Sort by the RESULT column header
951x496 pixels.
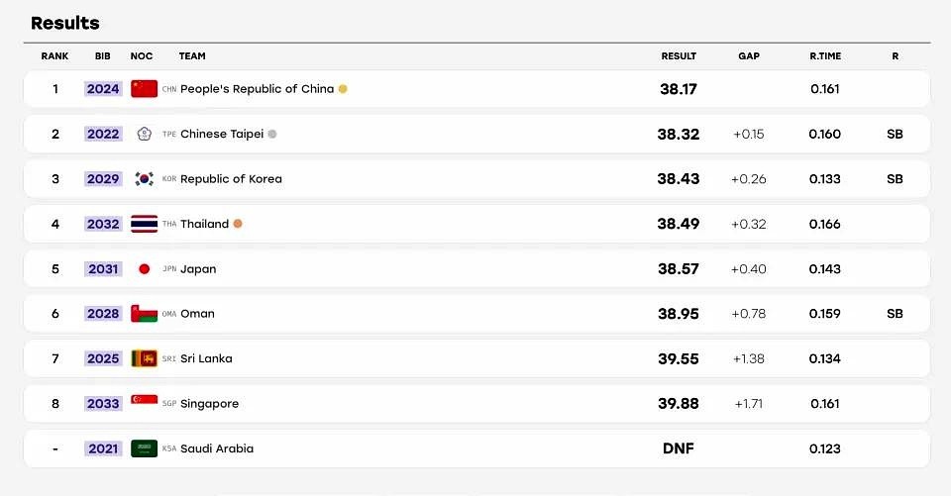tap(679, 55)
